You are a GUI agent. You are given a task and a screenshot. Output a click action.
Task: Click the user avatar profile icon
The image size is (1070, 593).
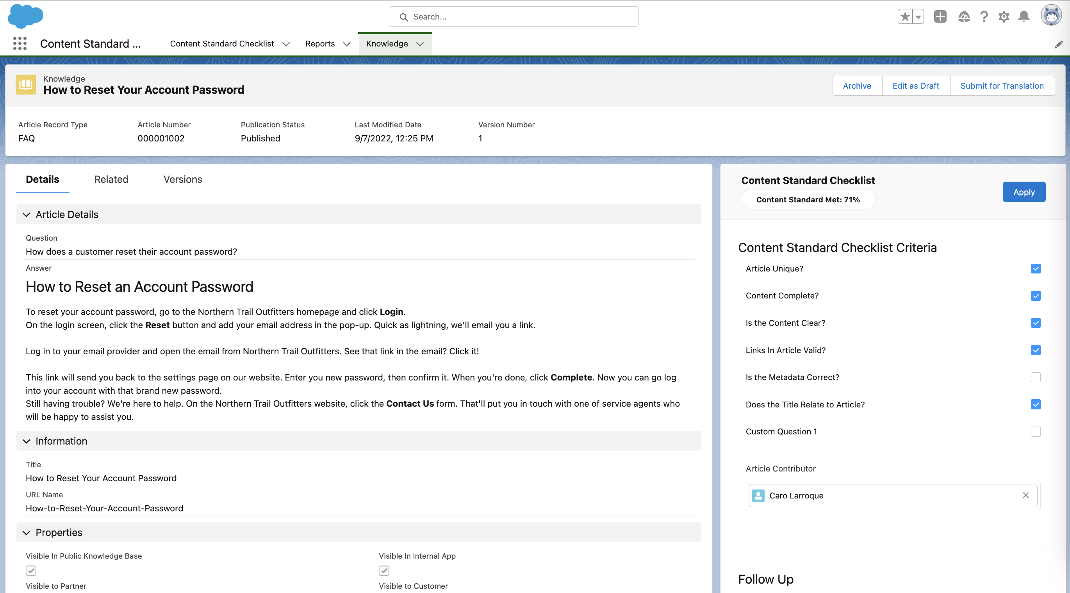click(x=1051, y=16)
